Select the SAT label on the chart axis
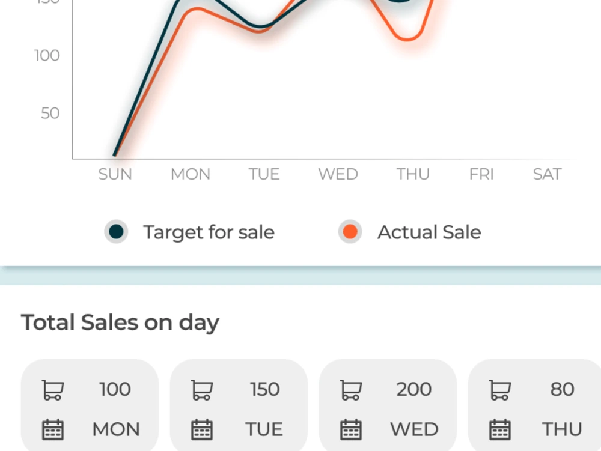 coord(546,174)
